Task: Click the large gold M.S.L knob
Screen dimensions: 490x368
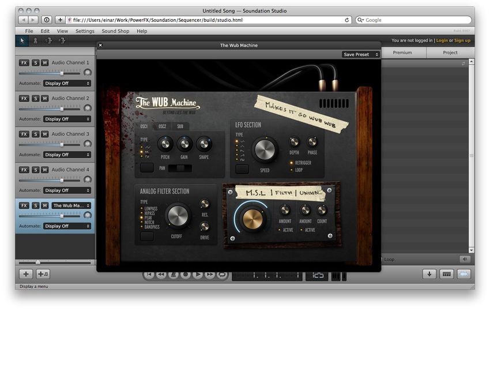Action: pyautogui.click(x=252, y=219)
